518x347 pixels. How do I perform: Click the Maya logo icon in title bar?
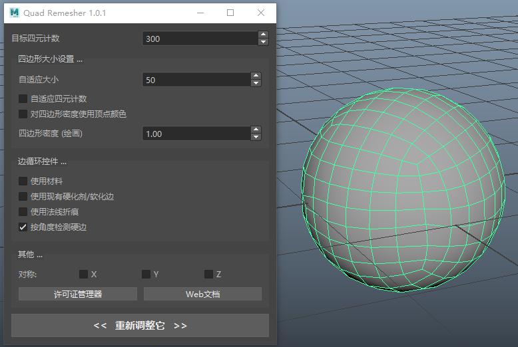(x=15, y=13)
